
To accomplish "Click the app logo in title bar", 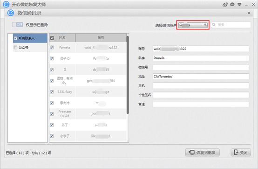I will 6,4.
